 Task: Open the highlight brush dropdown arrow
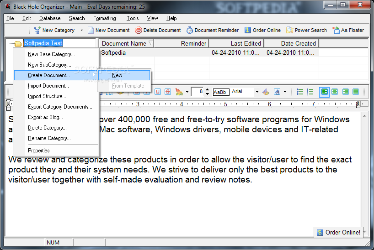[187, 92]
